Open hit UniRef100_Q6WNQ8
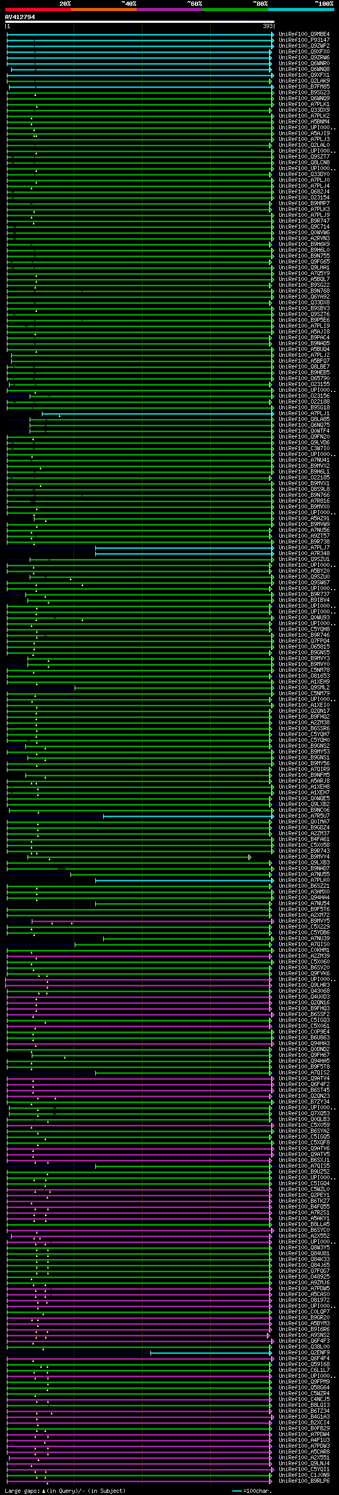 tap(304, 69)
